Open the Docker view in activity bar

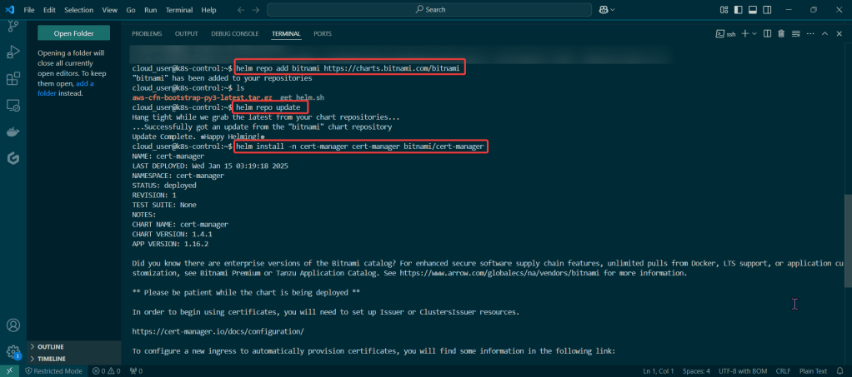pyautogui.click(x=13, y=131)
